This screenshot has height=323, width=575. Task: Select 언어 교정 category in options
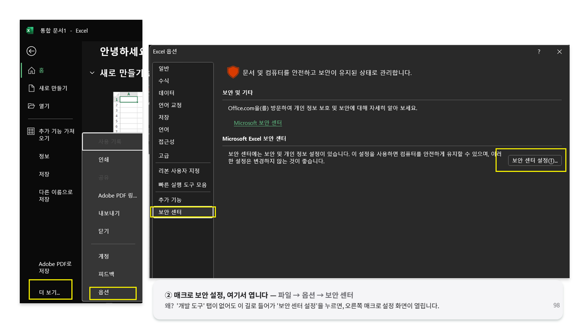tap(183, 105)
